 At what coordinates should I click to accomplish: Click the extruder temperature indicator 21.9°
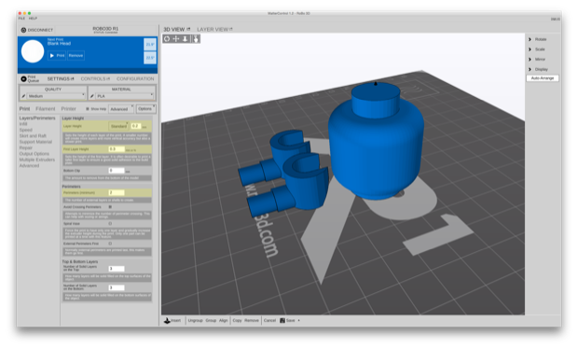tap(150, 44)
